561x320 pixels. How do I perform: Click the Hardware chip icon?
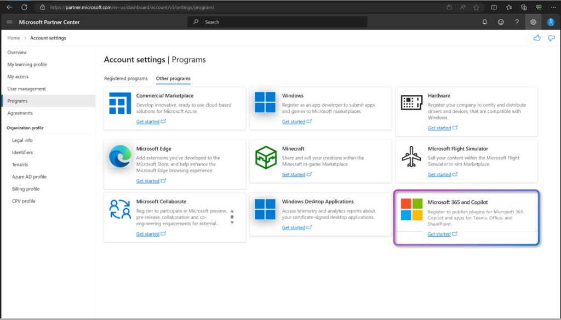(411, 103)
